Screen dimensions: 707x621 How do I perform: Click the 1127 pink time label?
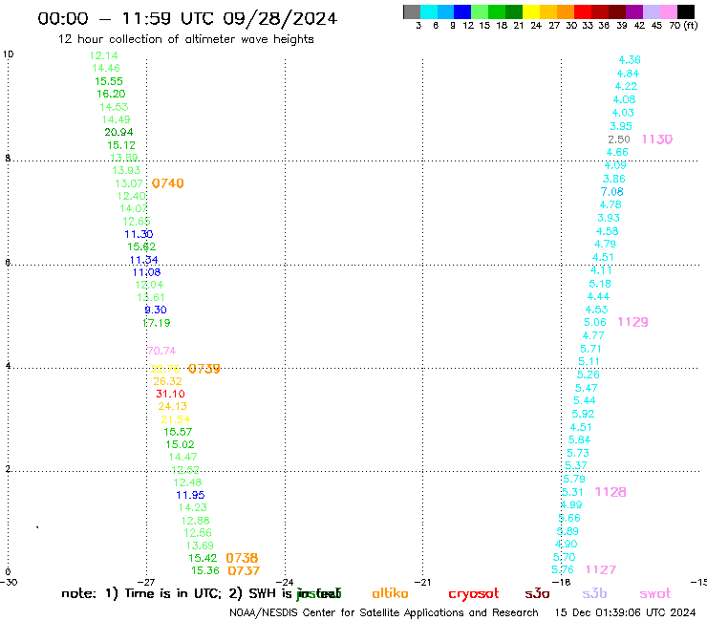(x=601, y=570)
